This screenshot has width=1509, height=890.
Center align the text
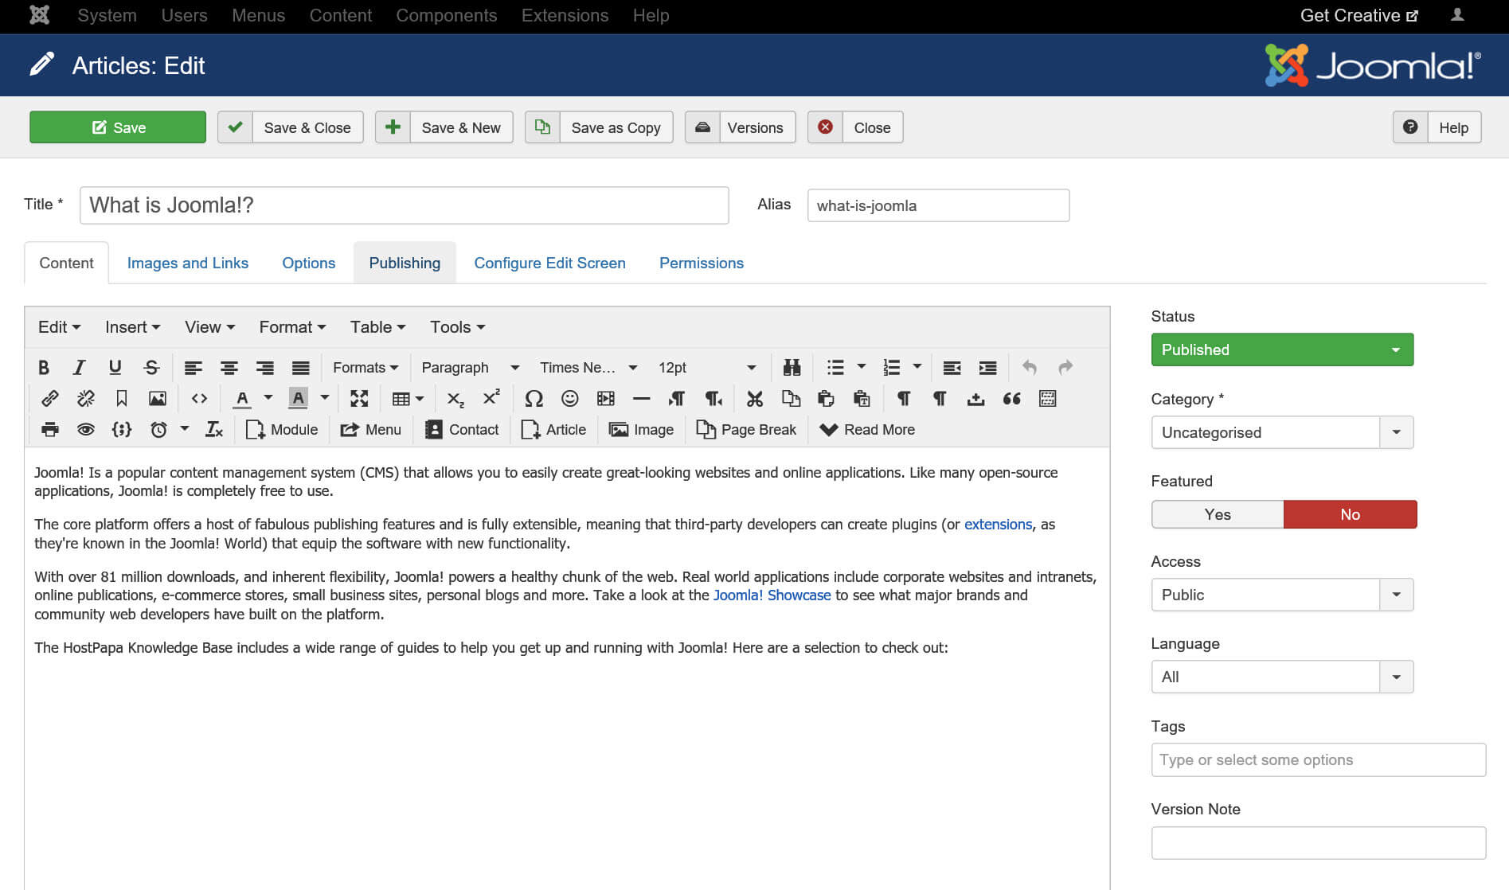coord(229,367)
